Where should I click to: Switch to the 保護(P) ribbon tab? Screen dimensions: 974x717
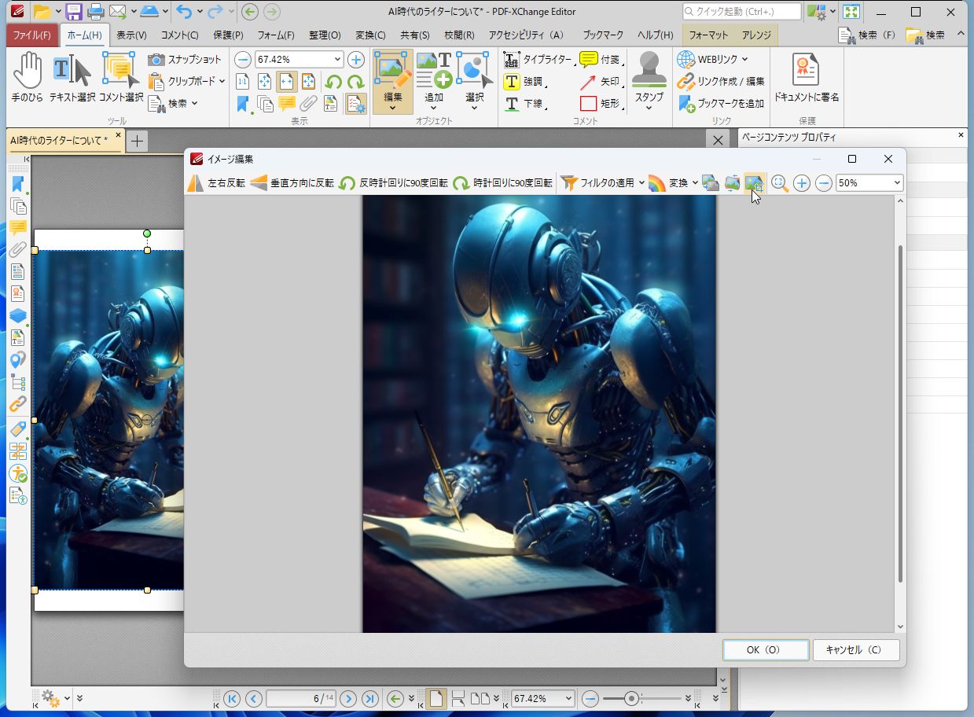[x=228, y=35]
